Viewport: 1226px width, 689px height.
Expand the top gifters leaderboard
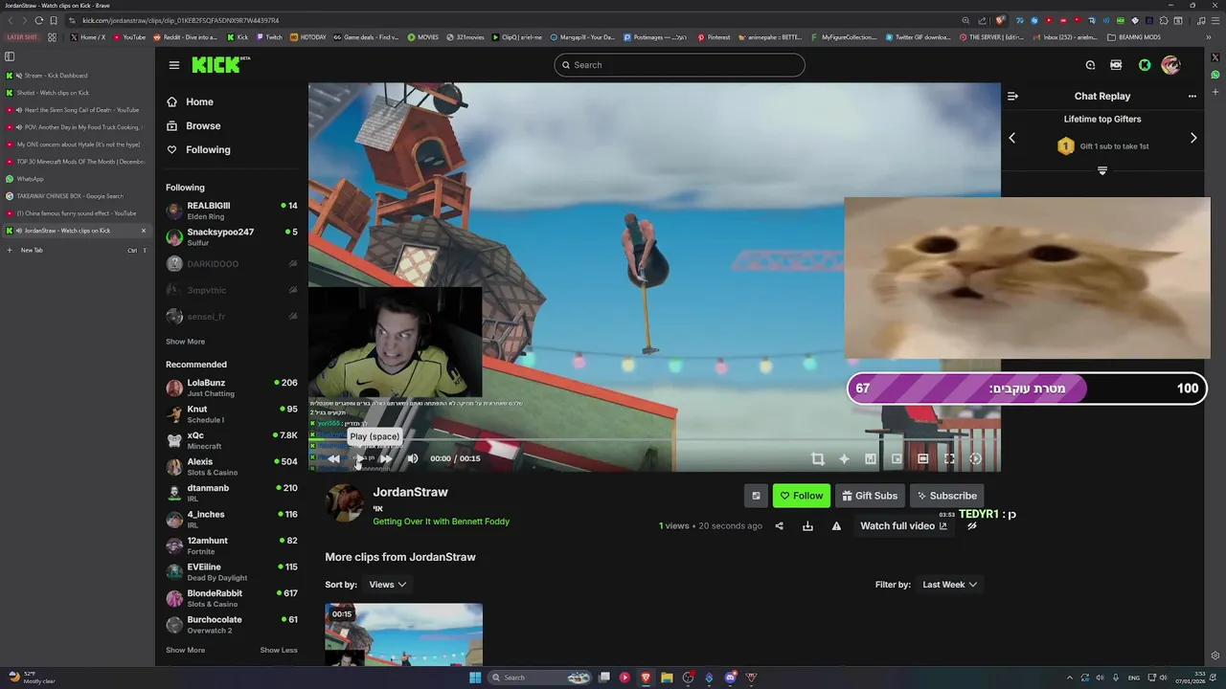[x=1102, y=170]
